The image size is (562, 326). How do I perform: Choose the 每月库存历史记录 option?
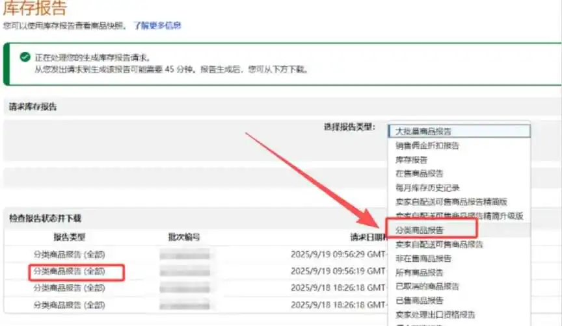tap(427, 188)
